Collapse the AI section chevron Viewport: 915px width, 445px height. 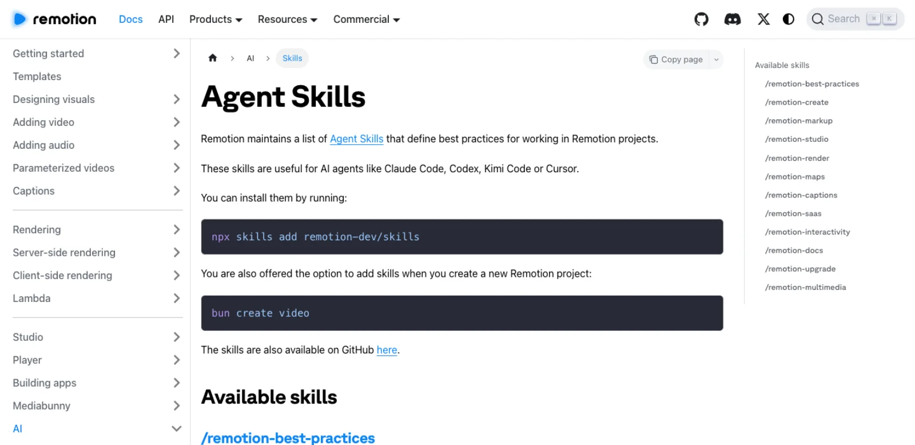[176, 428]
